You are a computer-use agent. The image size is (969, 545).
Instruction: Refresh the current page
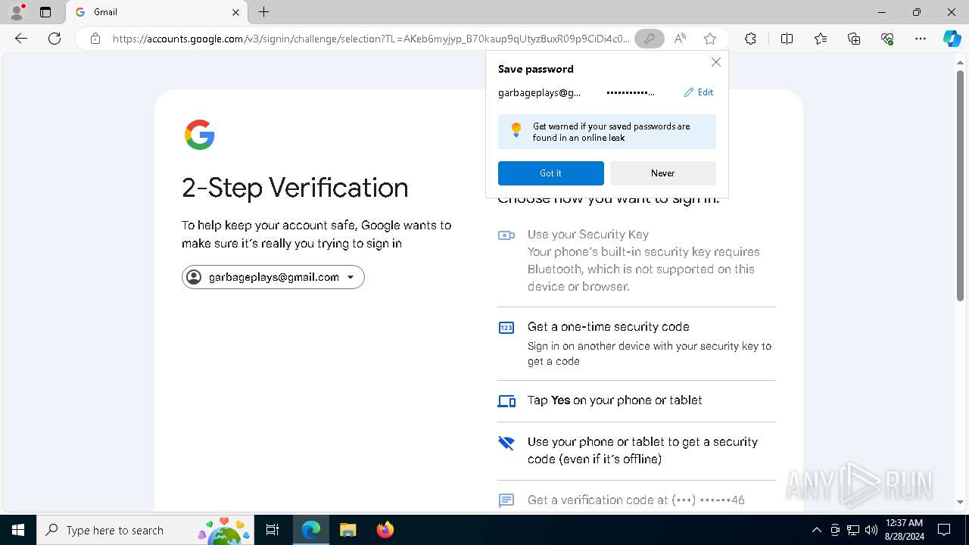coord(55,39)
